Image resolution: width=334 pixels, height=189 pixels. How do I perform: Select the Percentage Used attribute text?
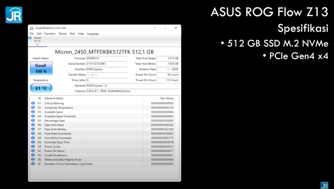tap(54, 121)
